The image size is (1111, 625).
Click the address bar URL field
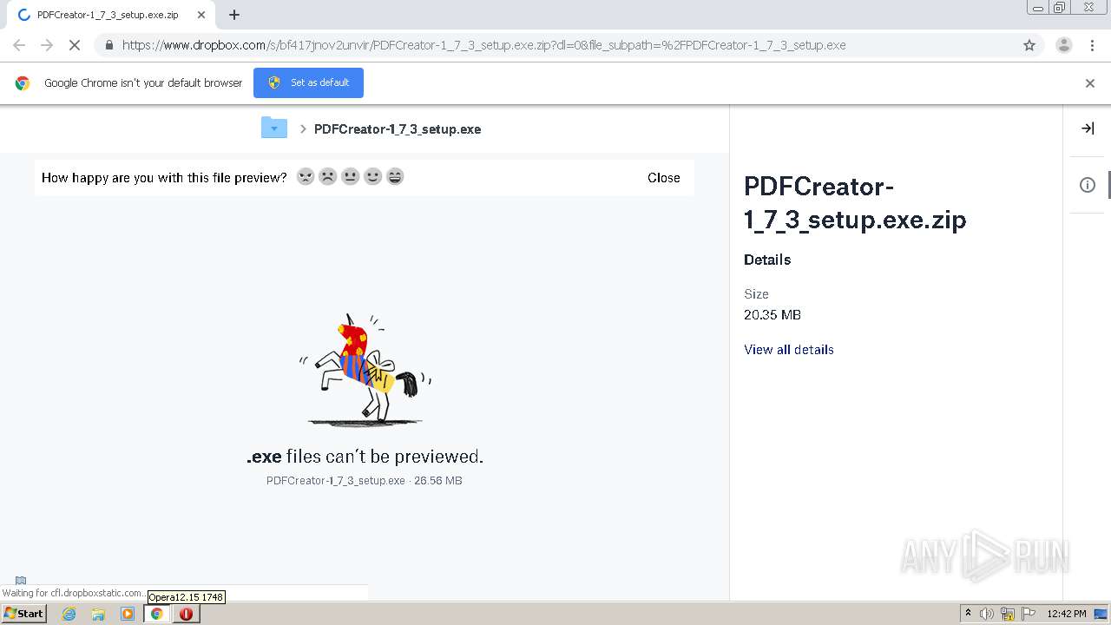[x=569, y=45]
